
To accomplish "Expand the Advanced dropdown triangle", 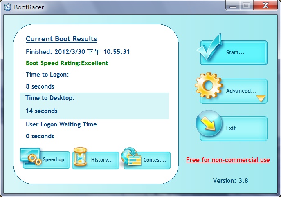I will pyautogui.click(x=261, y=98).
